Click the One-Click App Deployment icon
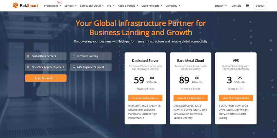The image size is (277, 138). (29, 67)
